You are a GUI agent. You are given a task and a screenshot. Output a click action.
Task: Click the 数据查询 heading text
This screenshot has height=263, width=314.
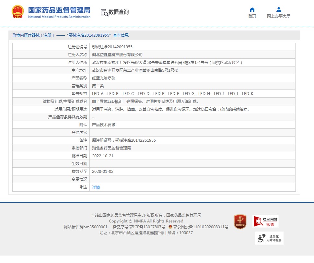[x=119, y=12]
